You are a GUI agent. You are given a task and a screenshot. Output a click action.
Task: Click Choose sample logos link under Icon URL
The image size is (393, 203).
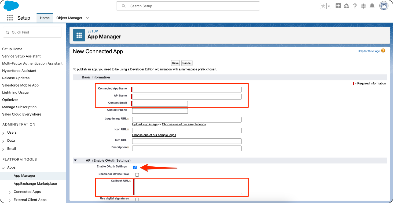154,135
